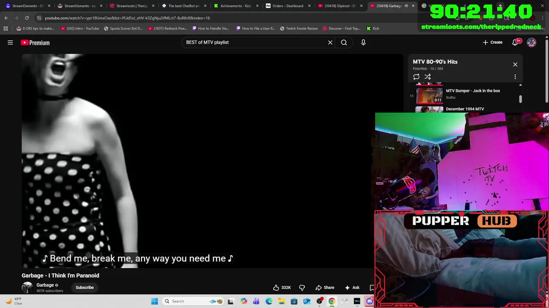The height and width of the screenshot is (308, 549).
Task: Dislike the Garbage video
Action: (x=302, y=287)
